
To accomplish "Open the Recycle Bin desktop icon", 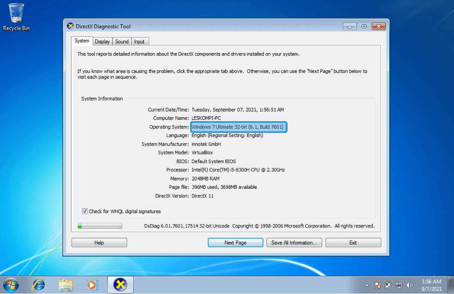I will 16,17.
